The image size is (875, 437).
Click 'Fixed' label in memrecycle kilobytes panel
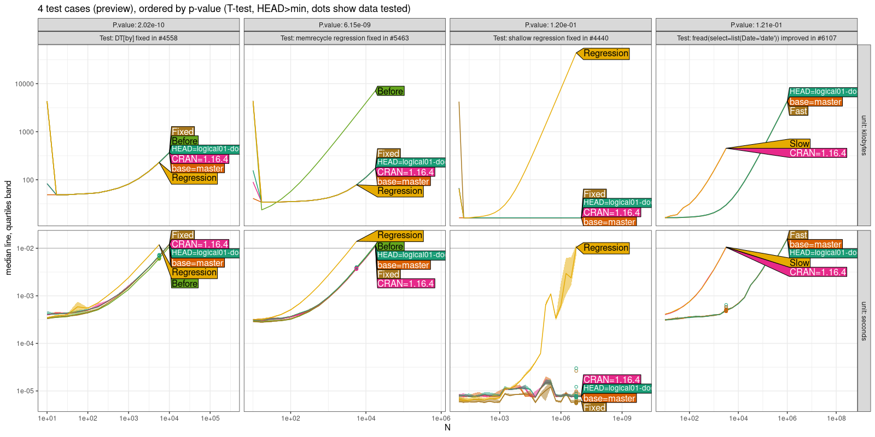coord(388,153)
